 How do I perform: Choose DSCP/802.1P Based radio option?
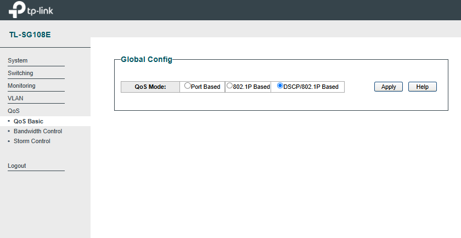280,86
